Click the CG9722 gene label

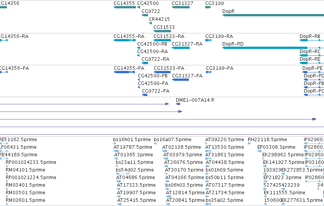tap(151, 11)
